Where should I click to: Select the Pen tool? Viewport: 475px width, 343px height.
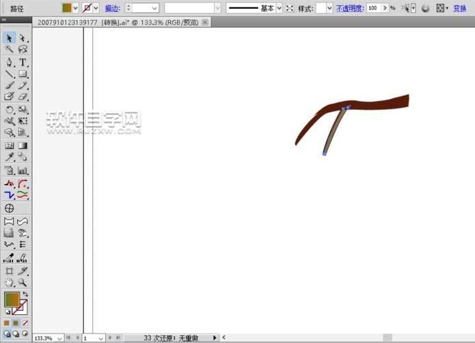(x=10, y=62)
